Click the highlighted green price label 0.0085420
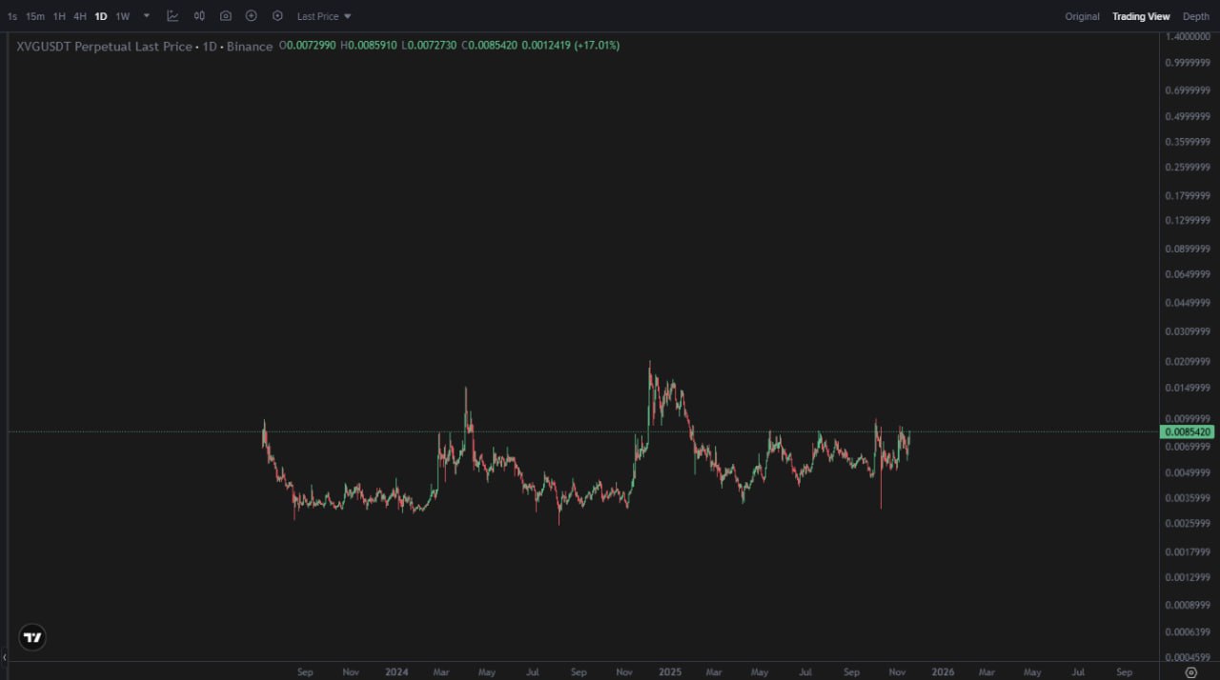1220x680 pixels. [x=1187, y=431]
